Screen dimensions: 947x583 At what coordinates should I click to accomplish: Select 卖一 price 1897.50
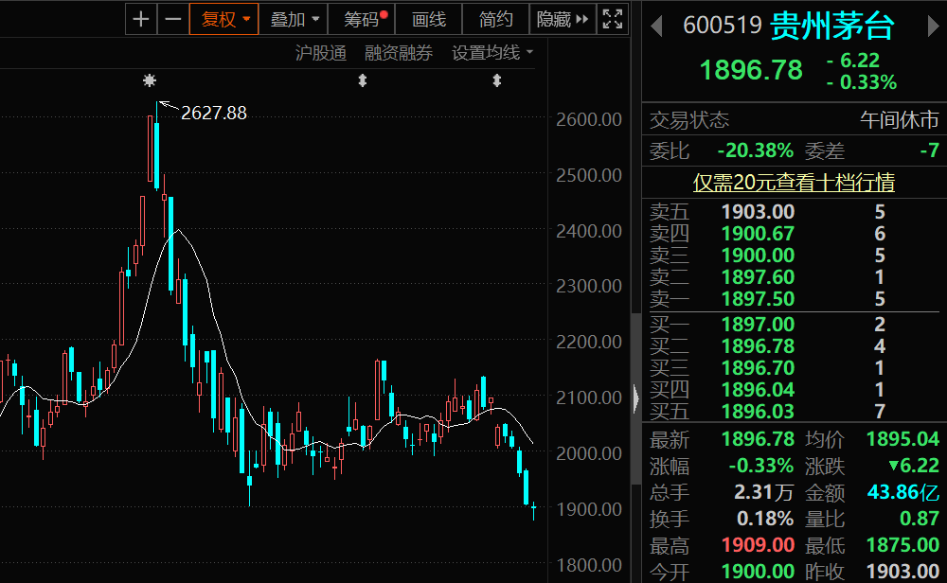tap(758, 299)
